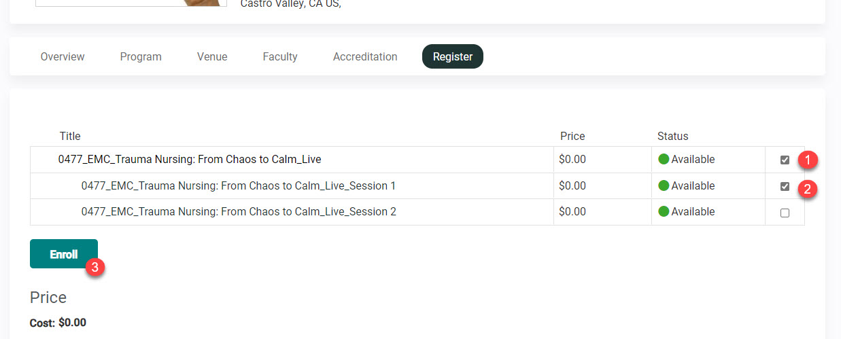Click the red number 1 badge
Image resolution: width=841 pixels, height=339 pixels.
[807, 160]
